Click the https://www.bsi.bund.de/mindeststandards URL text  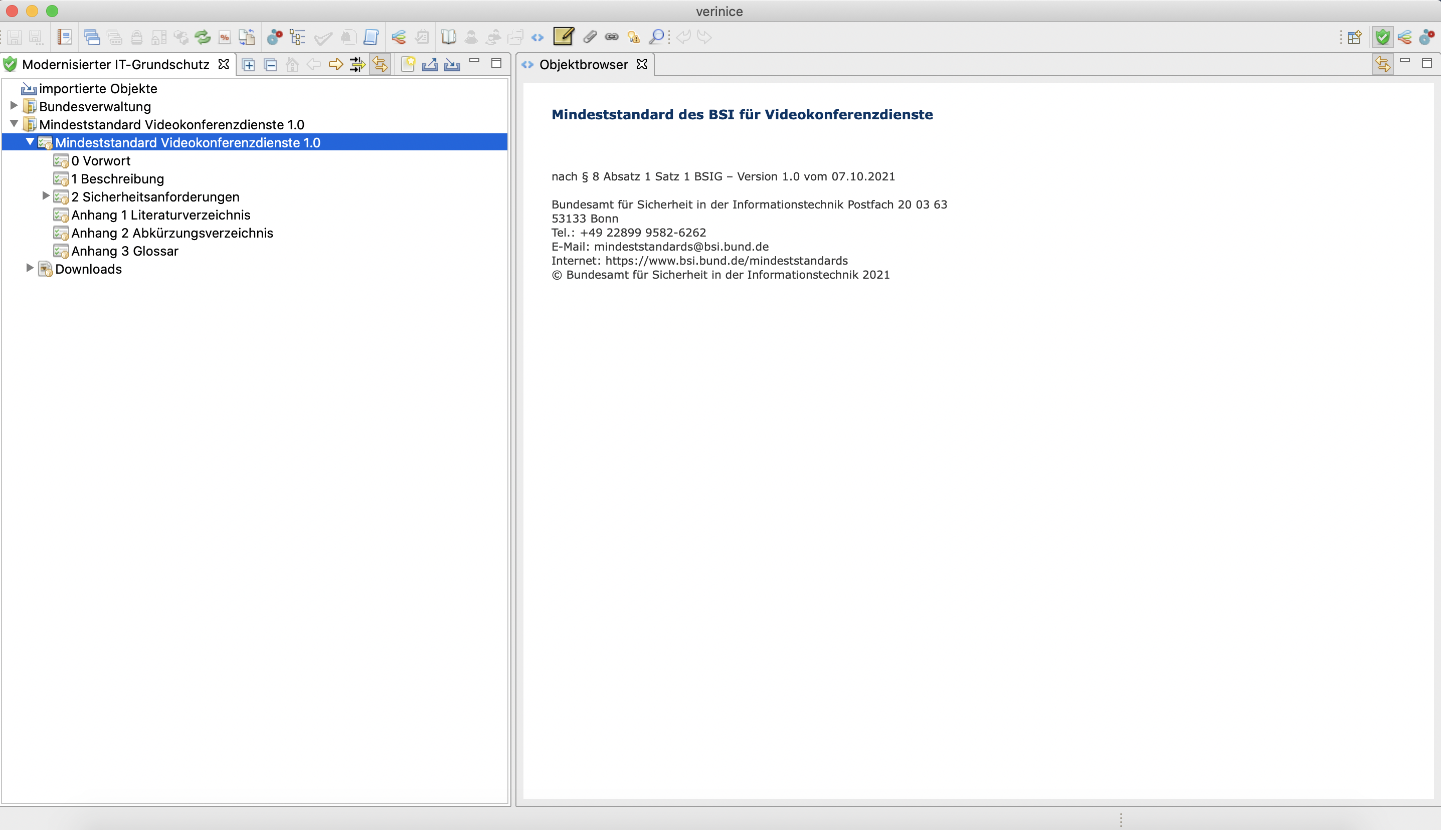pyautogui.click(x=727, y=261)
